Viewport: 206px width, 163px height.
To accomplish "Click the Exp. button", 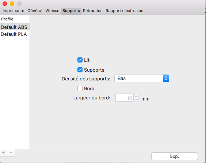I will click(175, 156).
